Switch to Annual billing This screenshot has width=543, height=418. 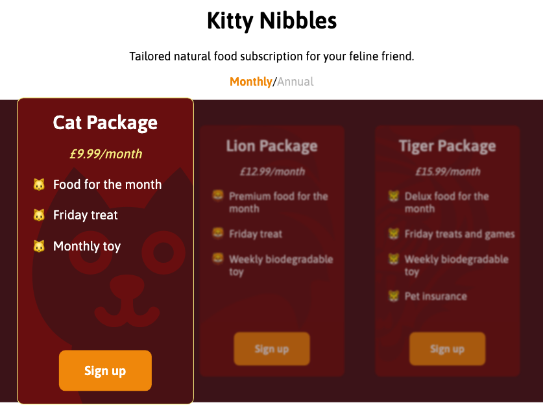(295, 82)
